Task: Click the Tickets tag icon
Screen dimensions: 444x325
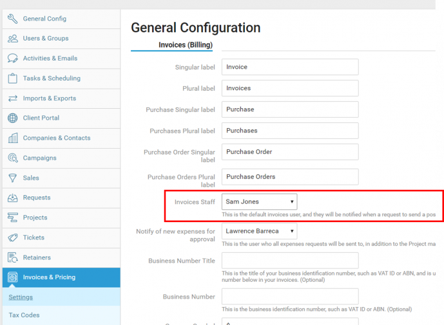Action: pyautogui.click(x=12, y=237)
